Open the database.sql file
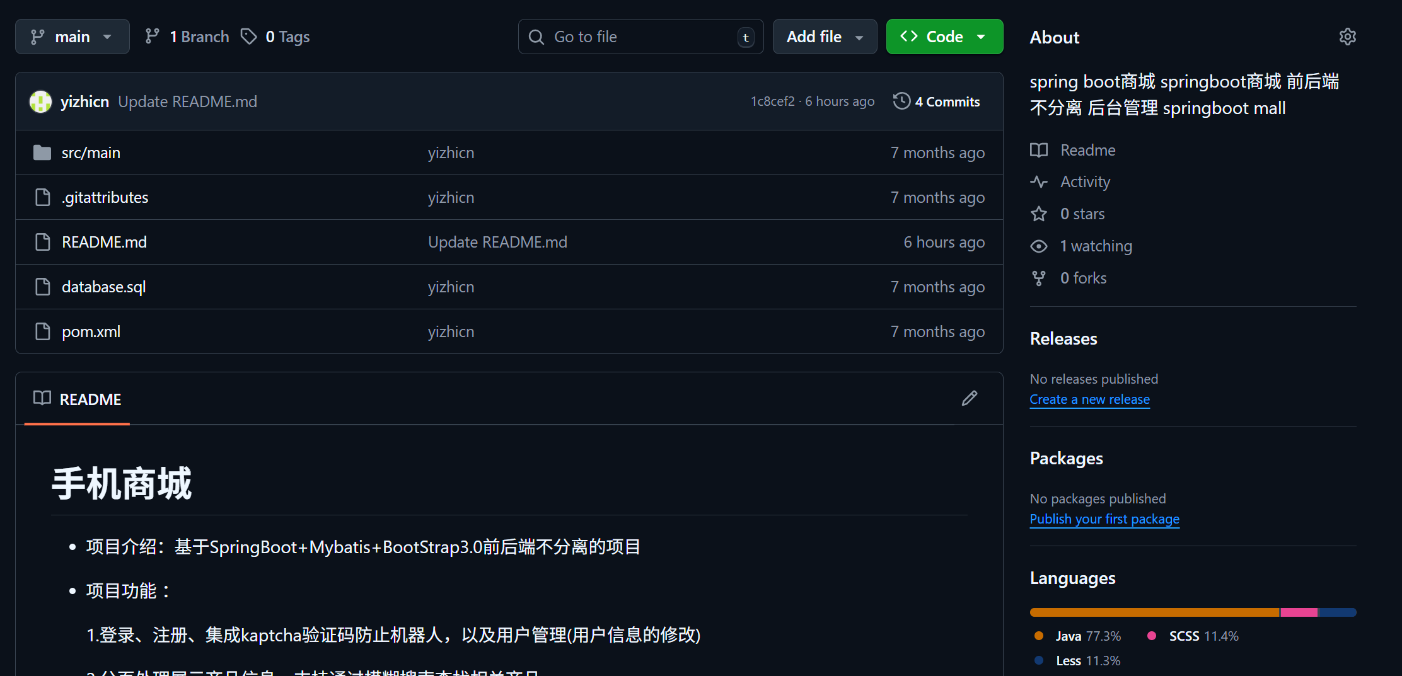Image resolution: width=1402 pixels, height=676 pixels. tap(103, 287)
